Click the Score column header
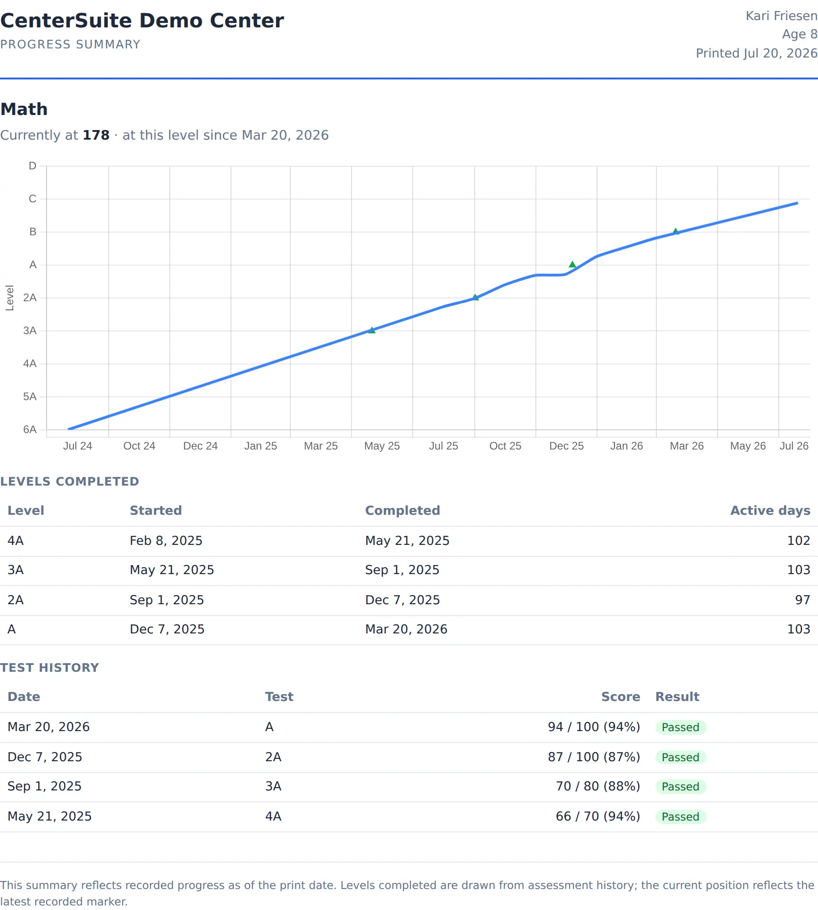Viewport: 818px width, 910px height. point(620,696)
